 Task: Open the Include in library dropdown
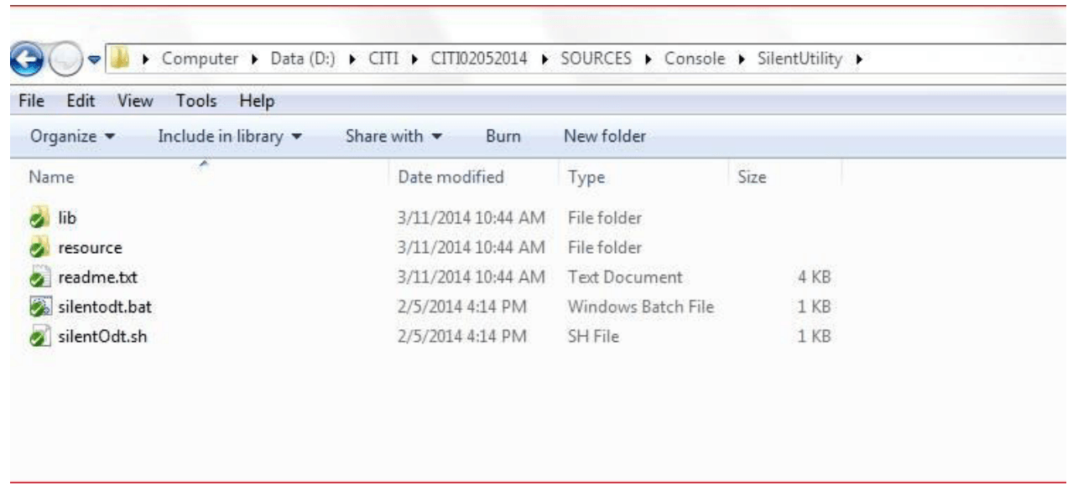click(230, 136)
